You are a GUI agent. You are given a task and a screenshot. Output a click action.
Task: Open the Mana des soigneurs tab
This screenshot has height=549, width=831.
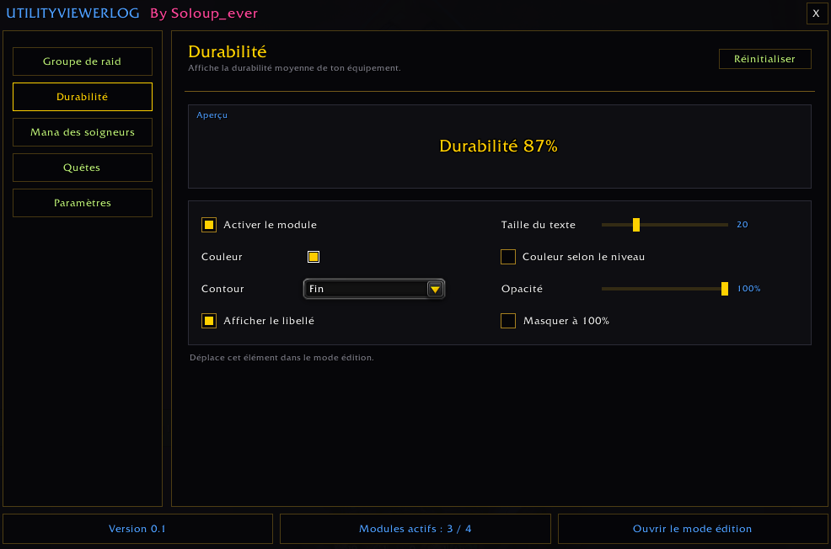click(x=82, y=132)
